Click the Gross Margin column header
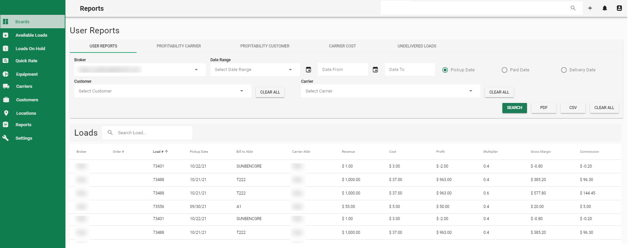 point(540,152)
